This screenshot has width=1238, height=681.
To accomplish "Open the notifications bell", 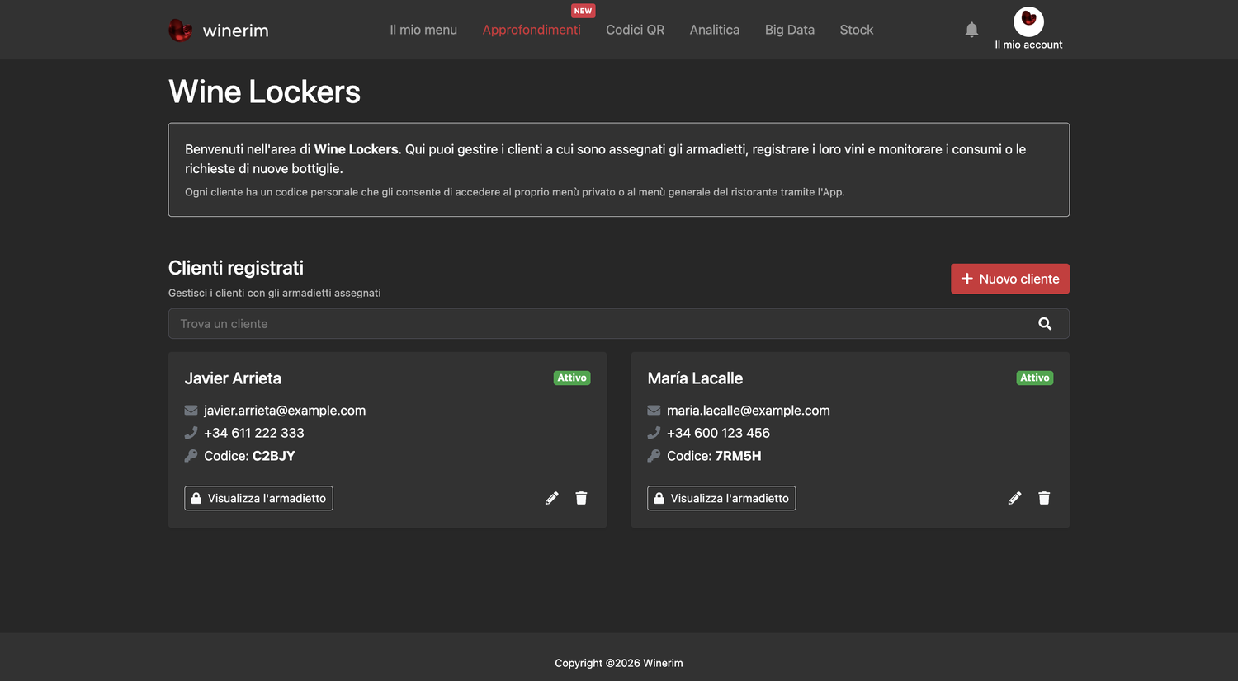I will pos(971,30).
